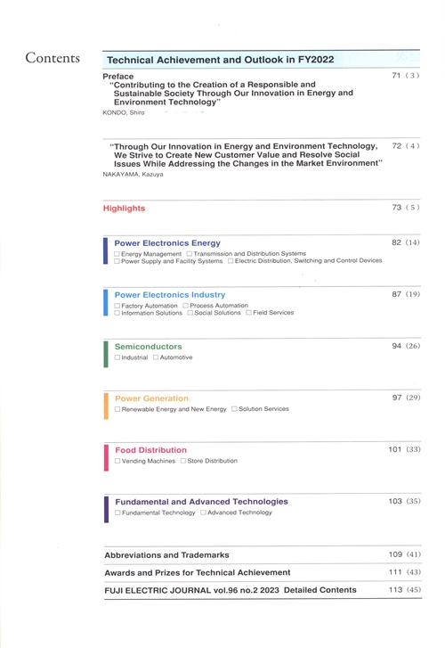Tick the Automotive checkbox under Semiconductors
Screen dimensions: 445x648
pyautogui.click(x=156, y=357)
